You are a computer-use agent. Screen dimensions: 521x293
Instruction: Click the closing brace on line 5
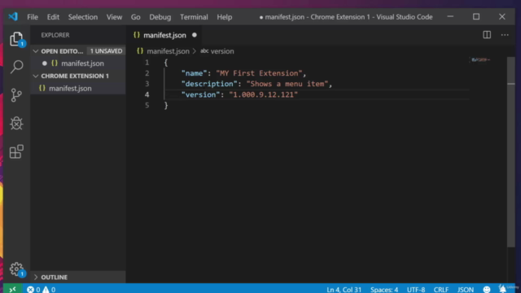[166, 106]
